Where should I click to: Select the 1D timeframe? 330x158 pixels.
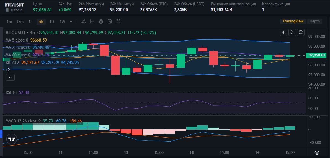(x=52, y=22)
